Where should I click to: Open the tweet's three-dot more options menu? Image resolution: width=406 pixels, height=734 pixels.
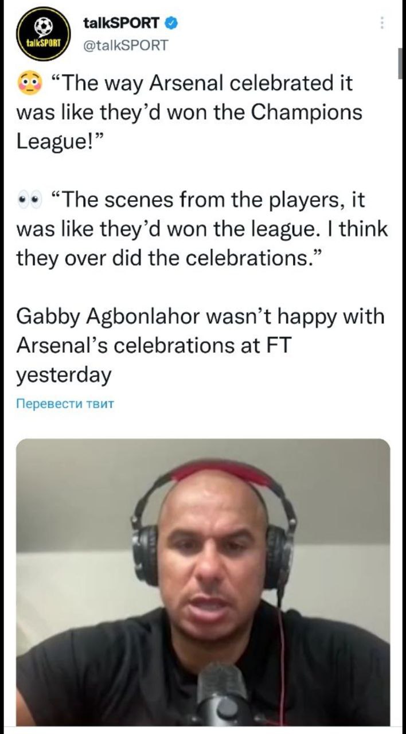[382, 24]
